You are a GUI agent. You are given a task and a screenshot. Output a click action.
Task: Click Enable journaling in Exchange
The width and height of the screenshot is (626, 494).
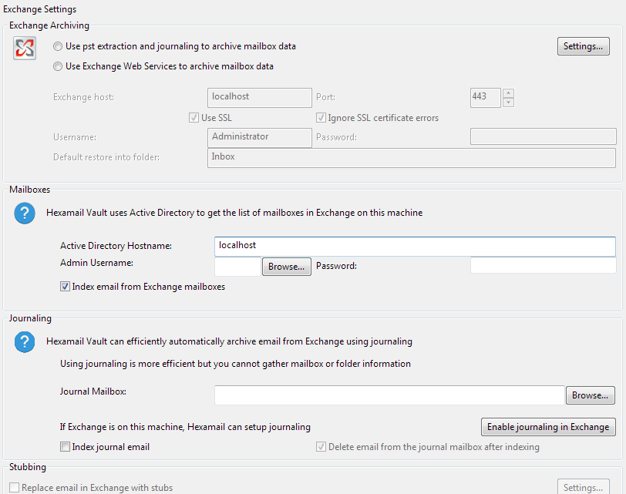pyautogui.click(x=547, y=426)
